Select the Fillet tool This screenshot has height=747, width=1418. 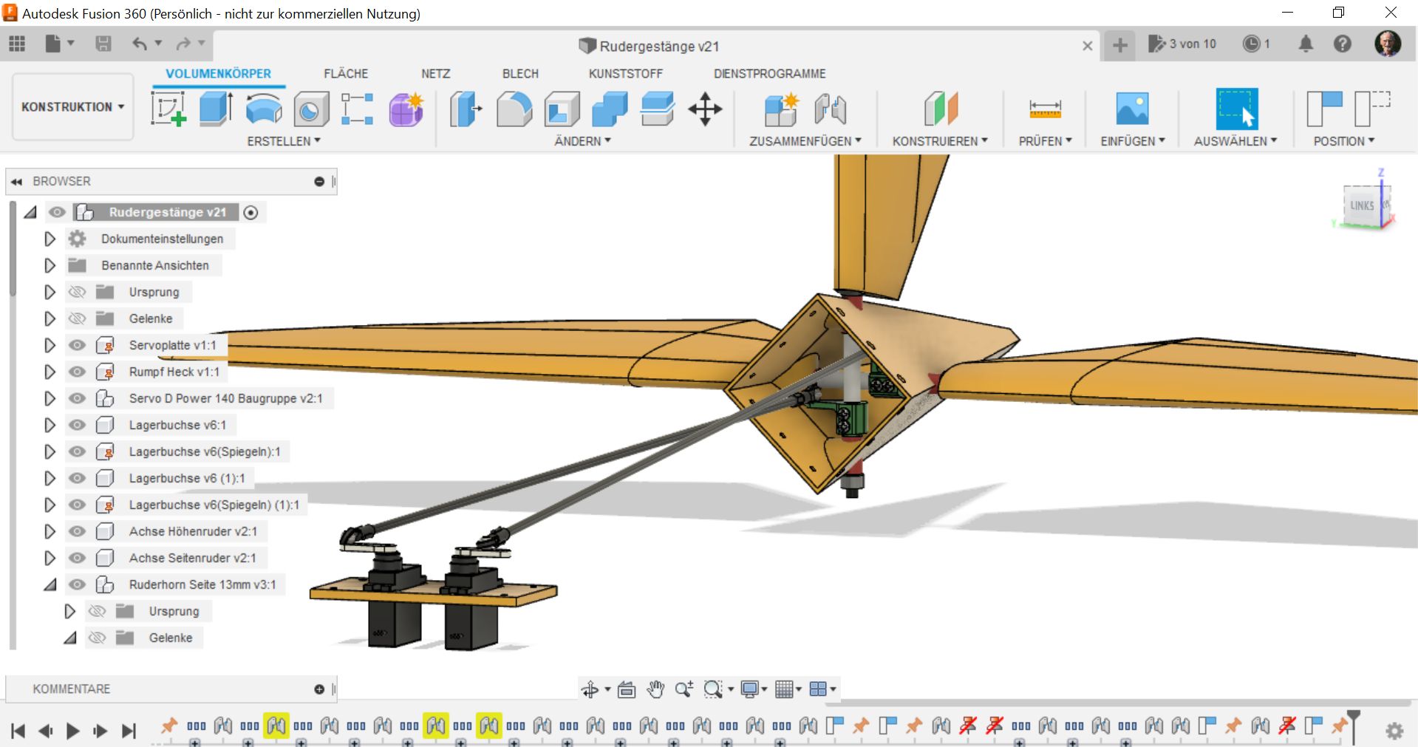click(514, 109)
